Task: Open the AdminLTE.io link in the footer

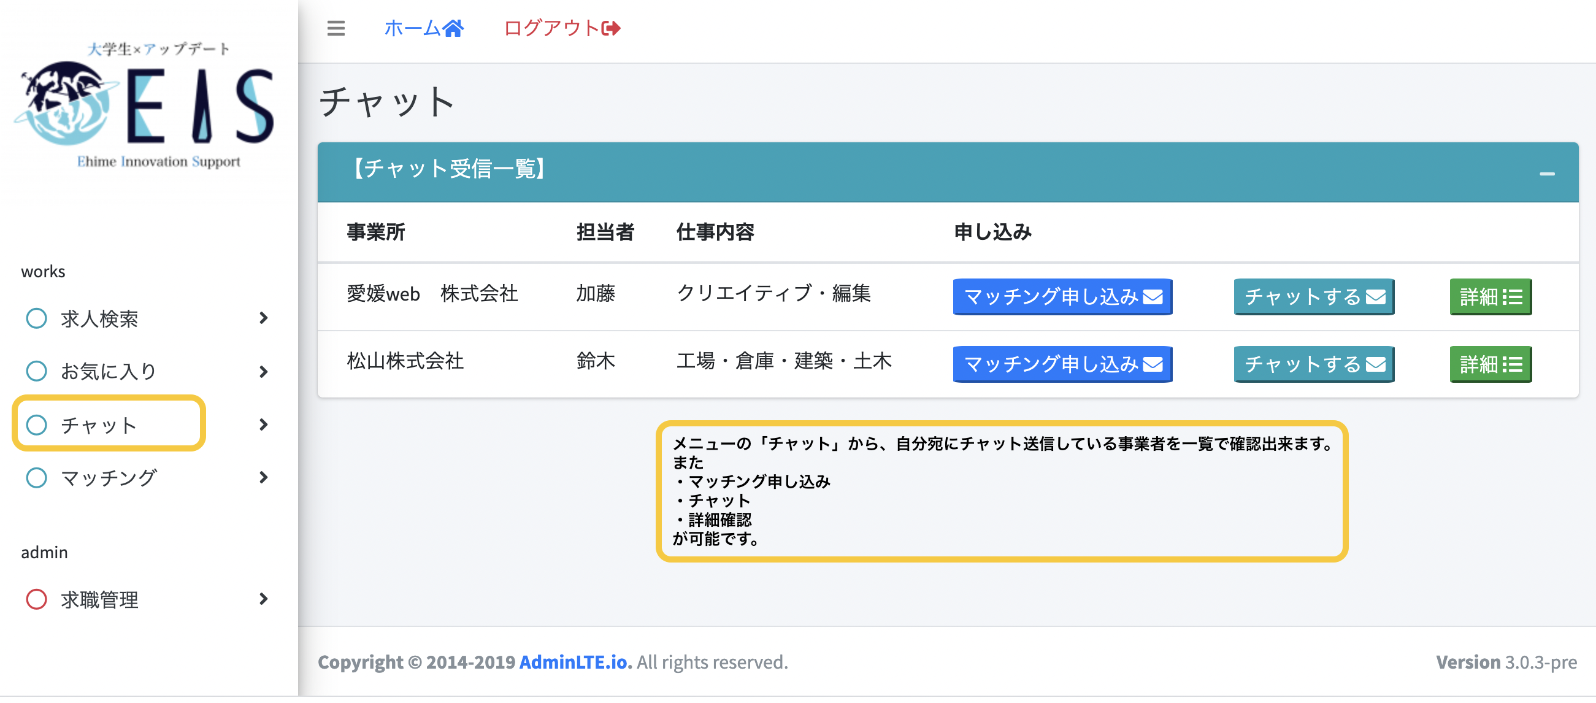Action: pyautogui.click(x=574, y=661)
